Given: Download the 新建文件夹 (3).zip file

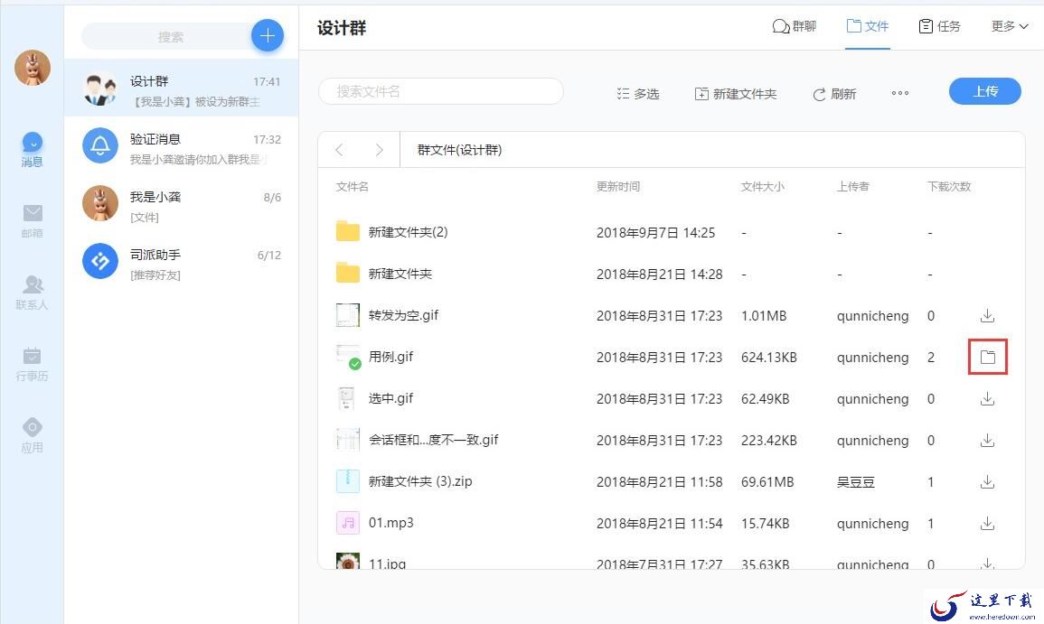Looking at the screenshot, I should 987,482.
